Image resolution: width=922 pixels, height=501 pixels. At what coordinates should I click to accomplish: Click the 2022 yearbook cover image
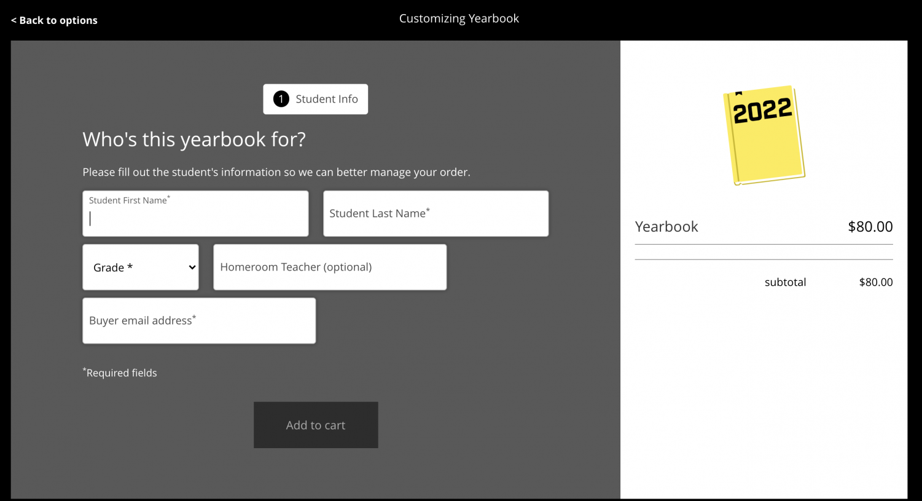[764, 135]
